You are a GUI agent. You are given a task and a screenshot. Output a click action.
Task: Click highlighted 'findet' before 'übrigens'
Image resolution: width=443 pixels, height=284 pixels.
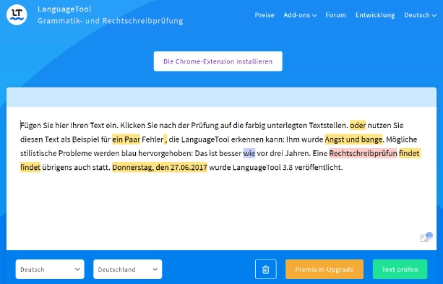pos(30,167)
